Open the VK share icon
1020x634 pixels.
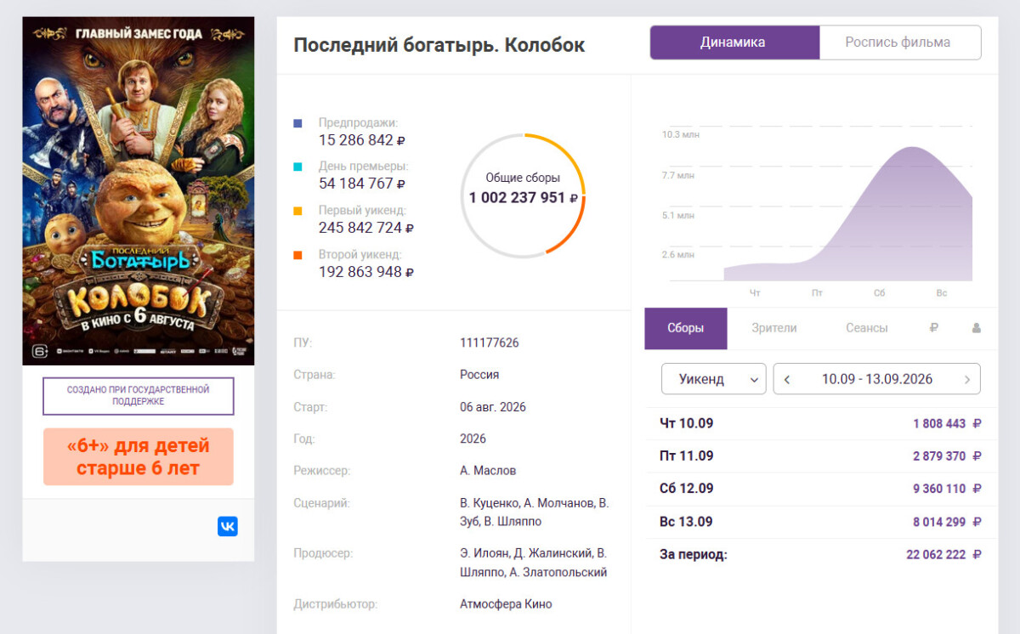tap(228, 527)
